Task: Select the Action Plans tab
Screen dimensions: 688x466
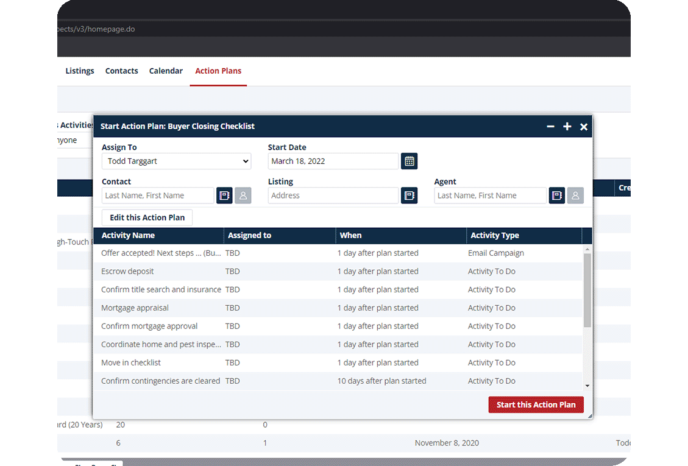Action: (218, 71)
